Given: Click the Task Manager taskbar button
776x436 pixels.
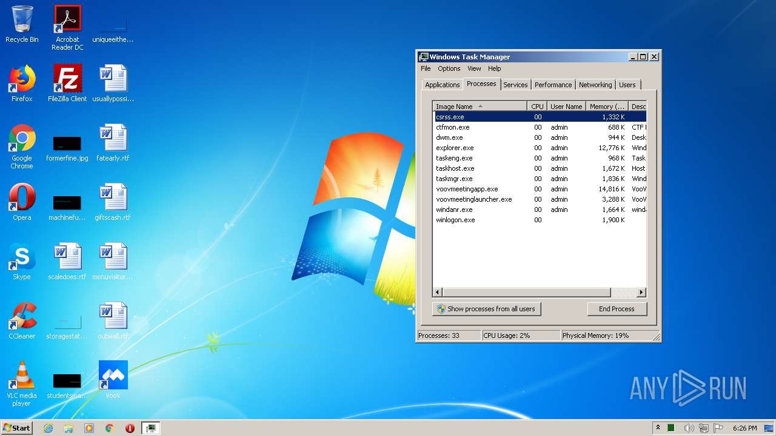Looking at the screenshot, I should point(150,428).
